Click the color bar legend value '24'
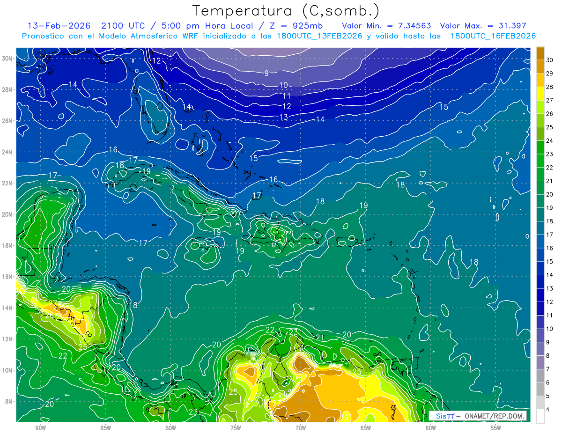562x434 pixels. (550, 140)
